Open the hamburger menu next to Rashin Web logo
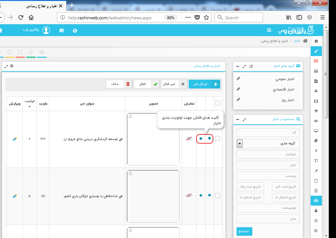This screenshot has height=238, width=336. [269, 30]
